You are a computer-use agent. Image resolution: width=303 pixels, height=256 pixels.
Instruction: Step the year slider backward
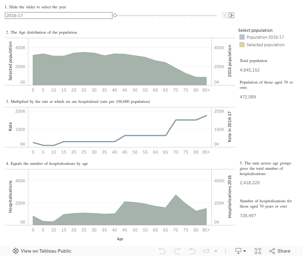pyautogui.click(x=225, y=16)
